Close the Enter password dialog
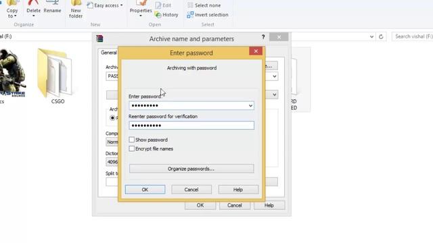 pos(256,51)
